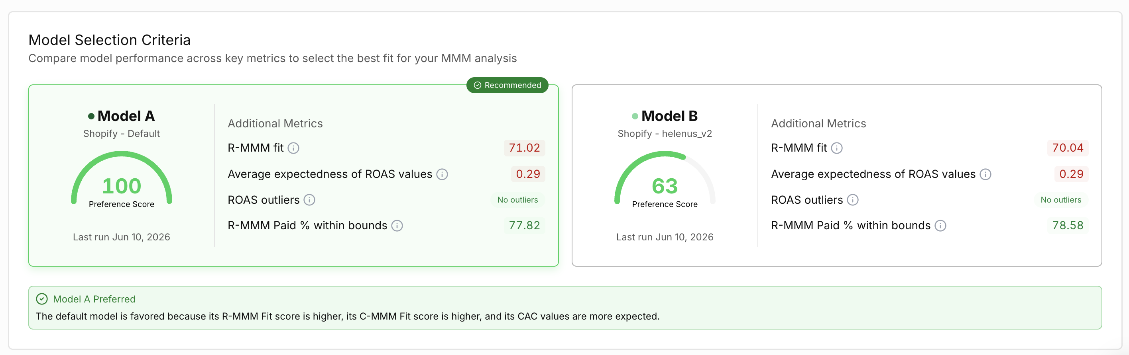Click info icon next to Model B R-MMM fit
The width and height of the screenshot is (1129, 355).
(837, 148)
